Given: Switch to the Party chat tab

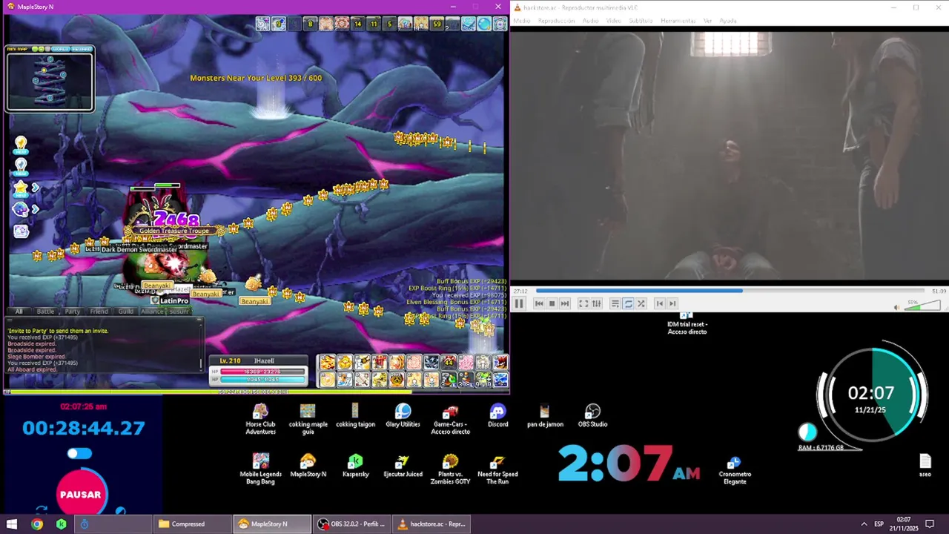Looking at the screenshot, I should click(x=72, y=311).
